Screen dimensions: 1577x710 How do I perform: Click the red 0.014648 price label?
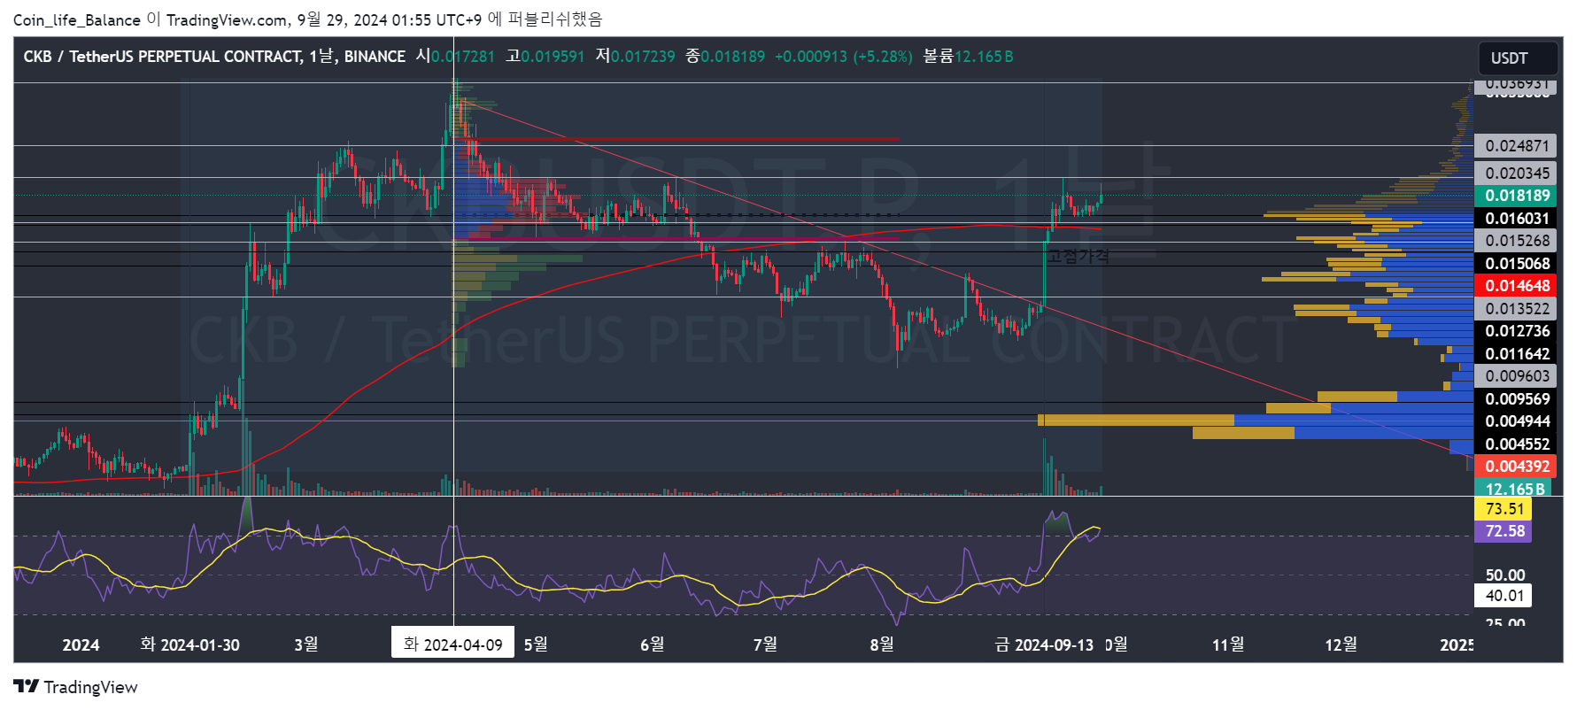pos(1517,286)
